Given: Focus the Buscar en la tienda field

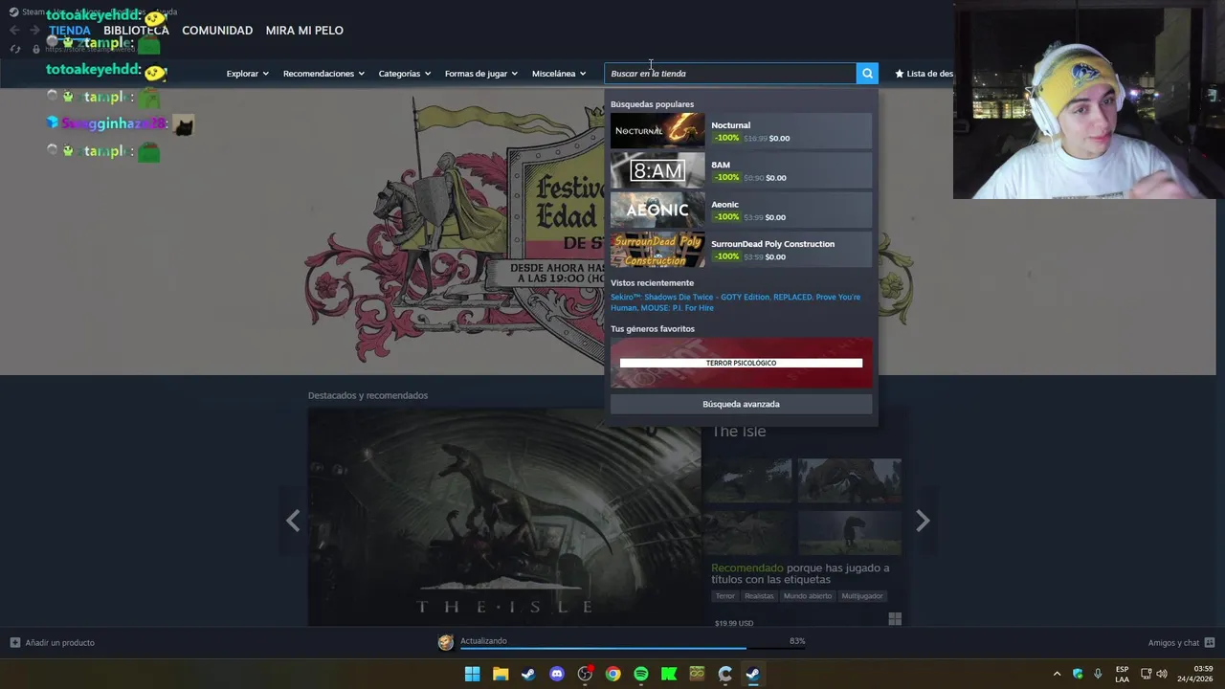Looking at the screenshot, I should click(730, 74).
